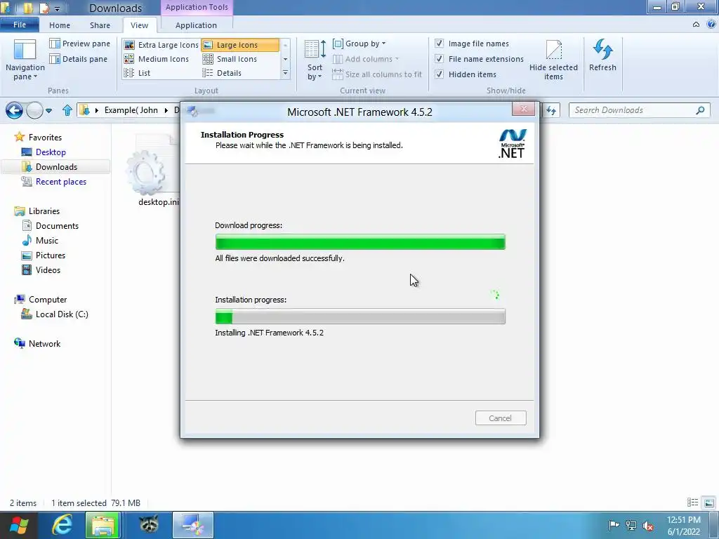
Task: Click the Forward navigation arrow
Action: click(x=34, y=110)
